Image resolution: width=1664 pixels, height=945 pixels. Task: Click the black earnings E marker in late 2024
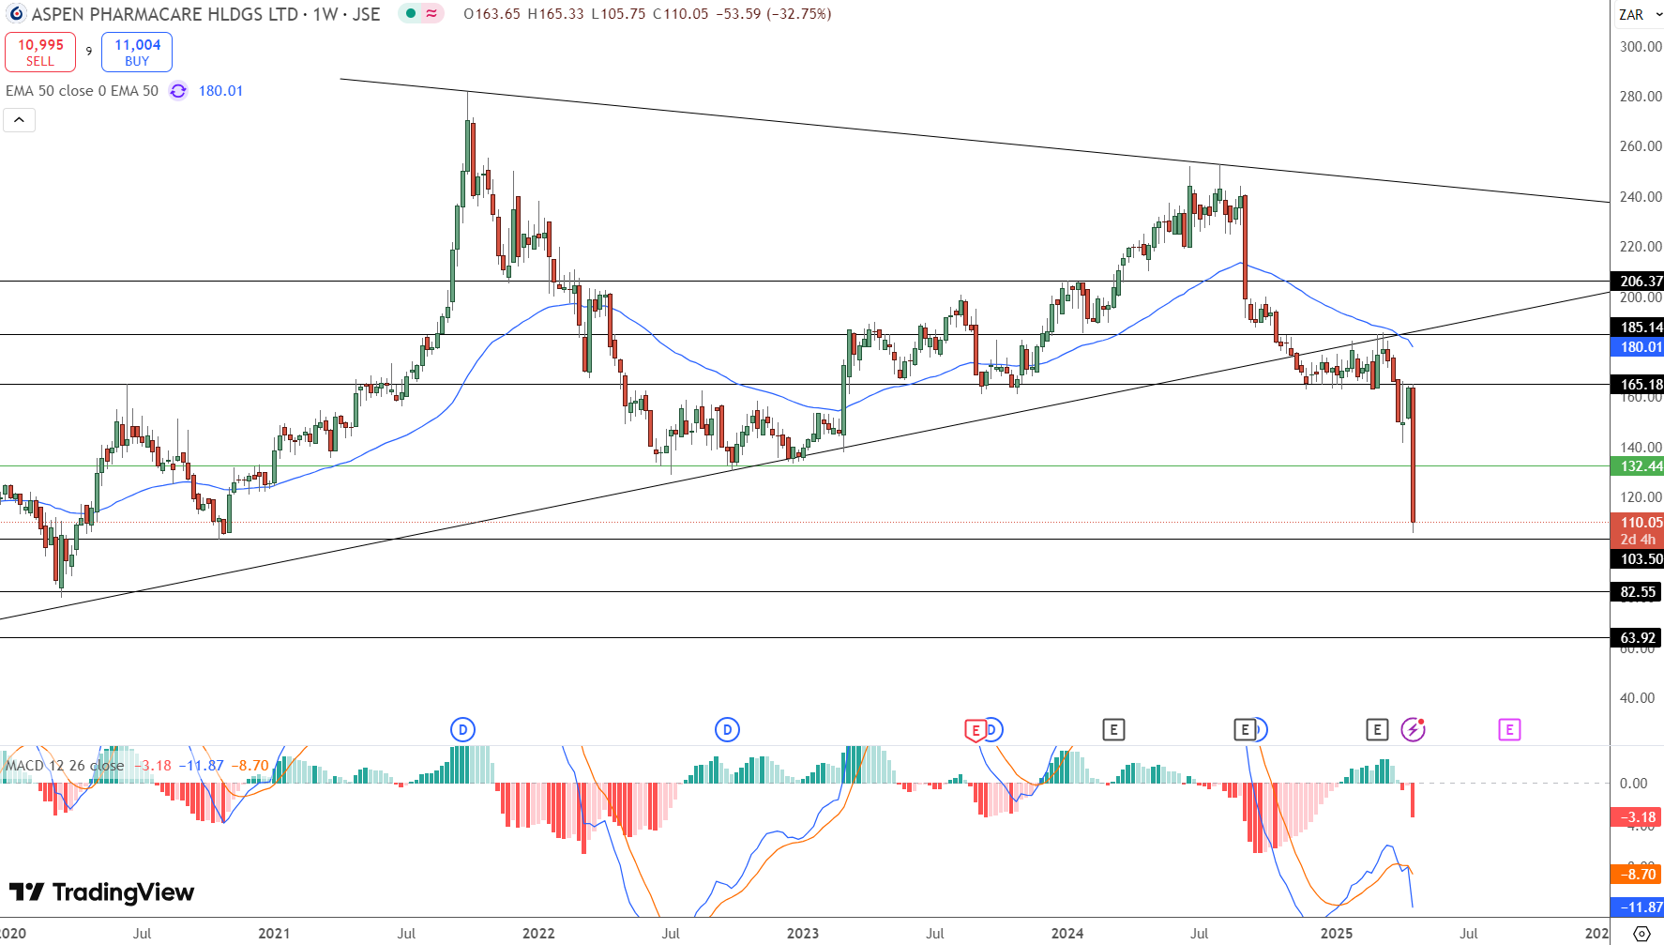coord(1245,729)
